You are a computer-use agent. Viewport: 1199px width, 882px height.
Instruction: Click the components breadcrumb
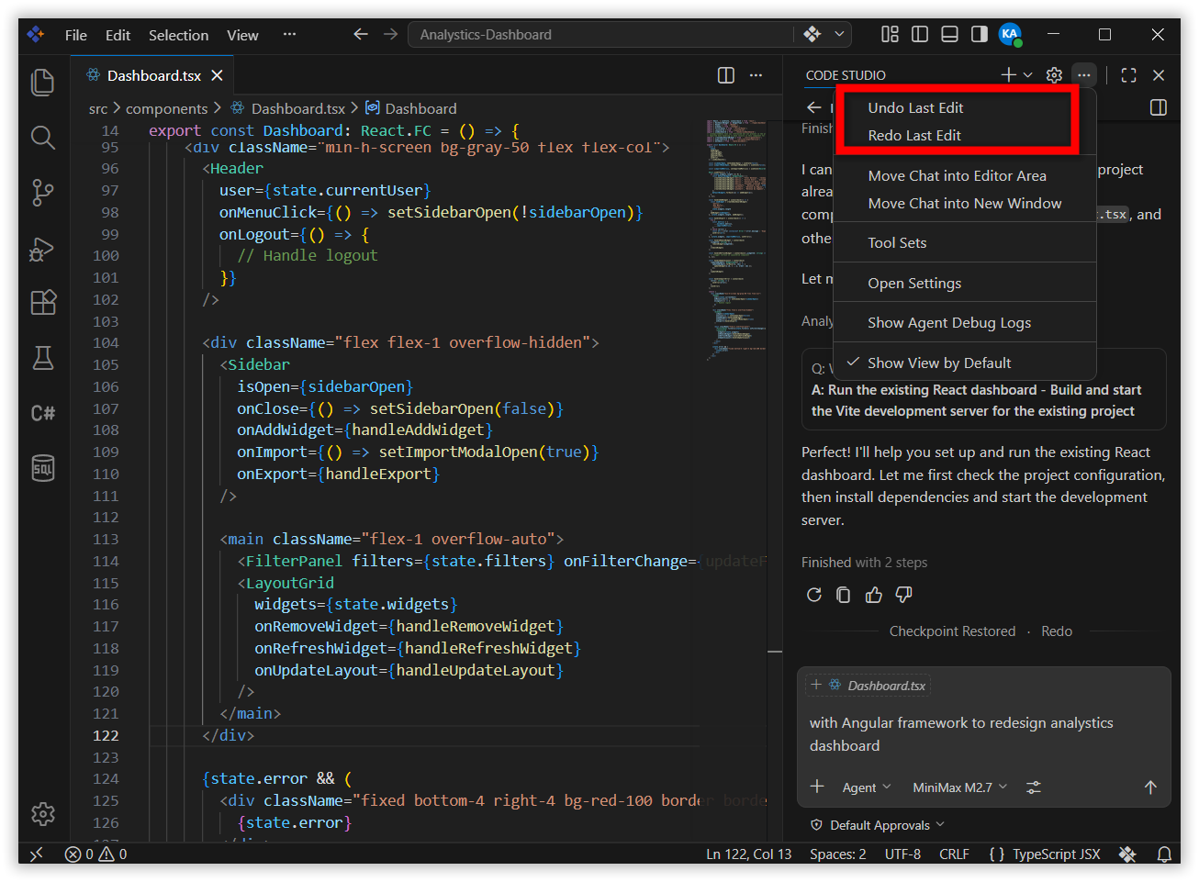pos(166,108)
